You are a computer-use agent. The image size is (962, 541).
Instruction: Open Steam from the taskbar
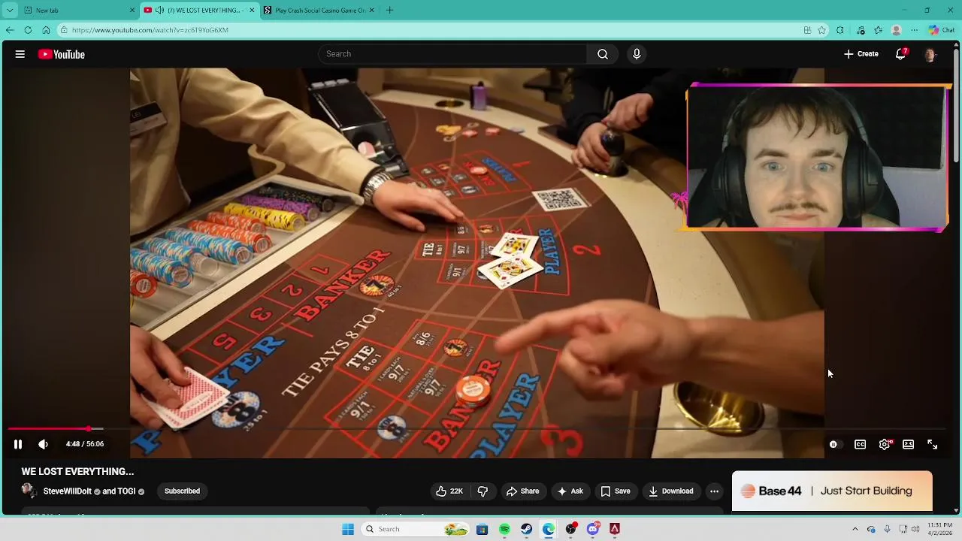pyautogui.click(x=526, y=529)
